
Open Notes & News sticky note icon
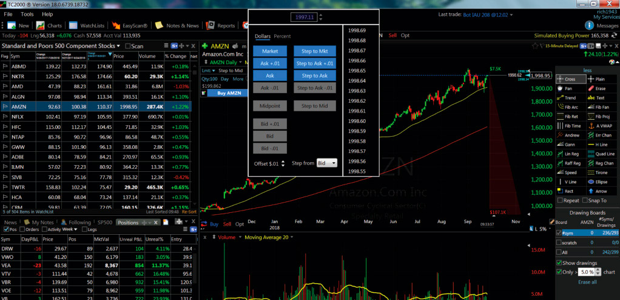click(x=159, y=25)
